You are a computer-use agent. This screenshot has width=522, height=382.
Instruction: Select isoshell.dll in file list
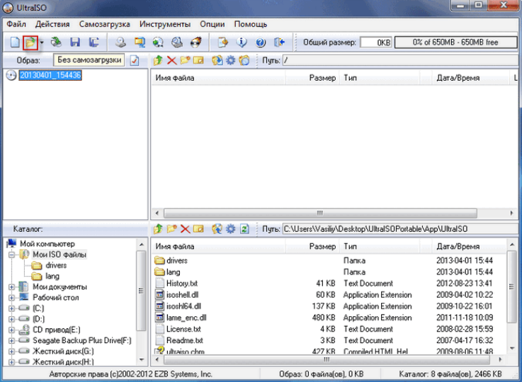(x=183, y=294)
